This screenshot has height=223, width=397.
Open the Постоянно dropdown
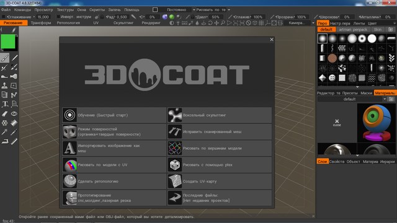pyautogui.click(x=176, y=10)
